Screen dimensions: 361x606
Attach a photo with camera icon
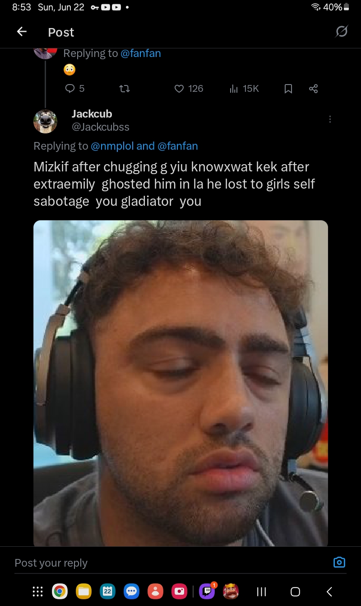click(339, 562)
